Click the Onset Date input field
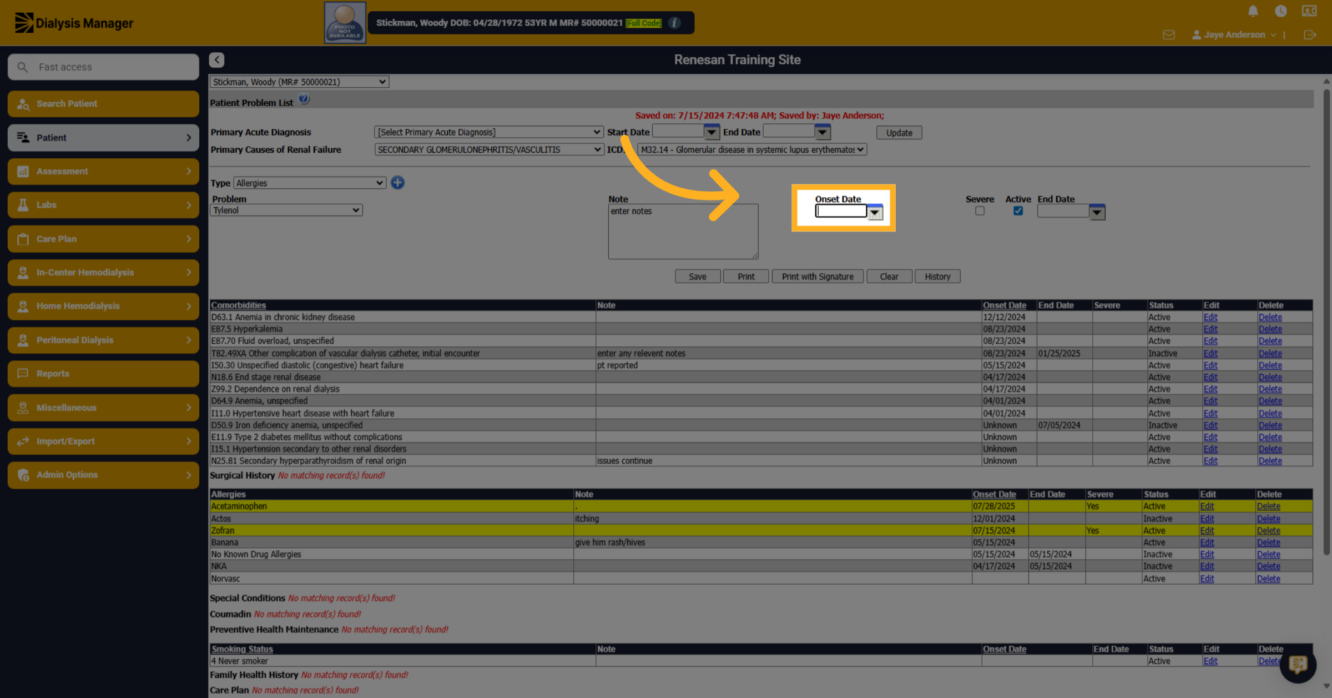 841,212
